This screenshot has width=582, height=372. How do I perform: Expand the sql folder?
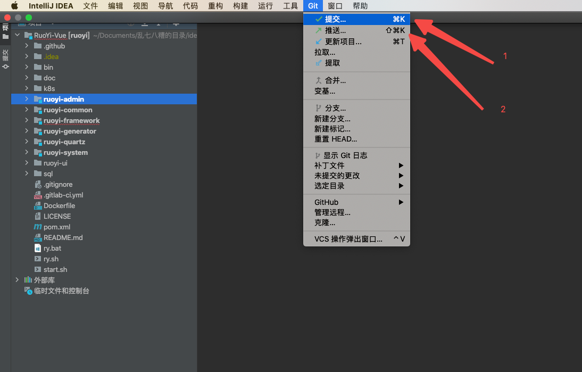coord(27,173)
